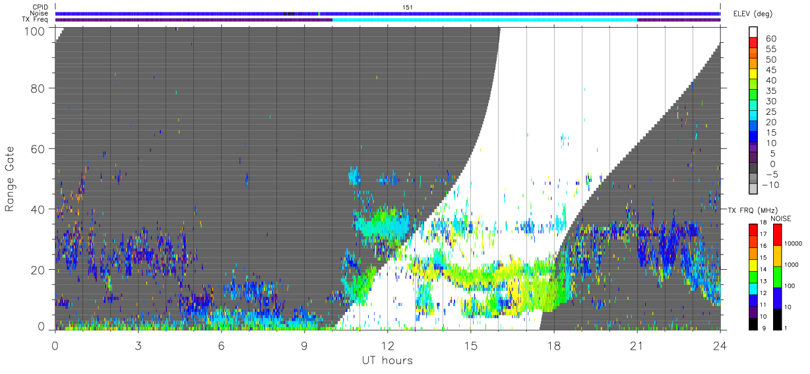The width and height of the screenshot is (810, 374).
Task: Pick the red top segment of the NOISE colorbar
Action: (776, 235)
